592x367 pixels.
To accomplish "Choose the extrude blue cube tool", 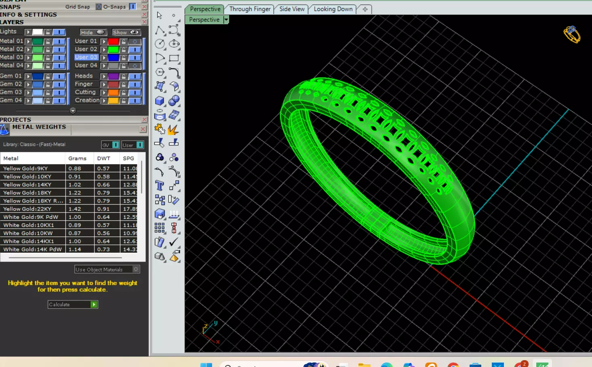I will point(160,214).
